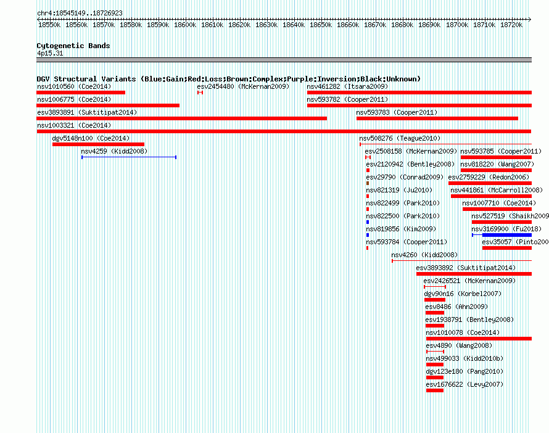Select esv2759229 (Redon2006) label
This screenshot has height=433, width=549.
coord(489,177)
